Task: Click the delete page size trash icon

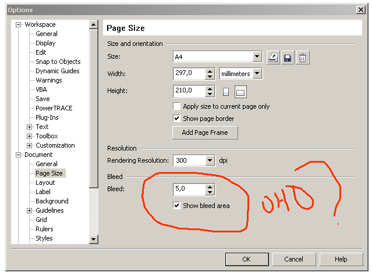Action: [302, 57]
